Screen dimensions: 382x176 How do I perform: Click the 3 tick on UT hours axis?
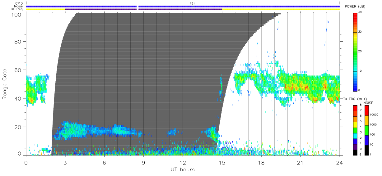[65, 163]
